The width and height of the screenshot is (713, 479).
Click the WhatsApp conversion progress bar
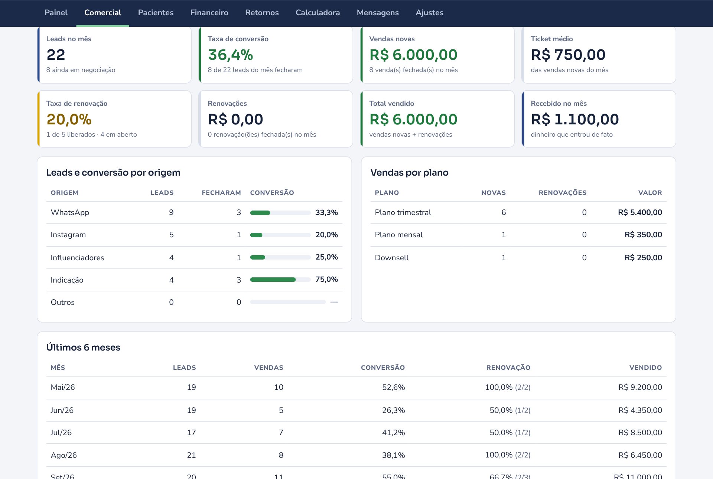(280, 213)
